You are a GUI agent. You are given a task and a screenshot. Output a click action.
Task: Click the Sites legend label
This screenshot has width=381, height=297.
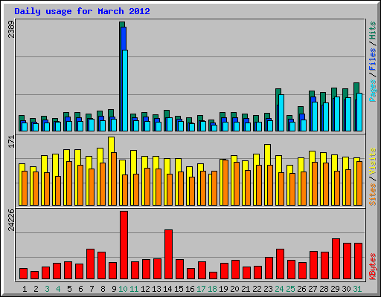(373, 195)
